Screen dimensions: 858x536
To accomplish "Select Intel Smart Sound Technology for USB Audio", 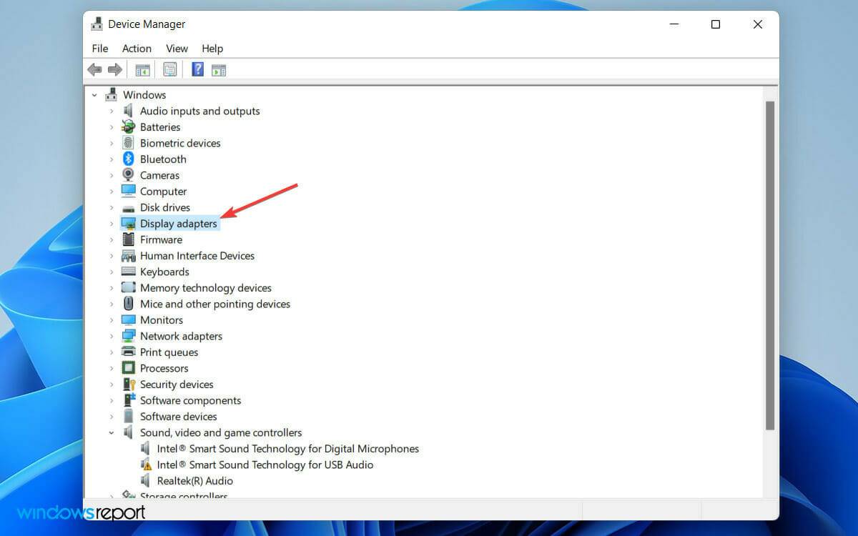I will point(265,465).
